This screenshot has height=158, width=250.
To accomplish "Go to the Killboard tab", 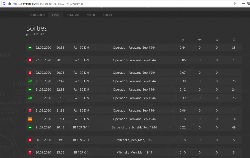I will [107, 15].
